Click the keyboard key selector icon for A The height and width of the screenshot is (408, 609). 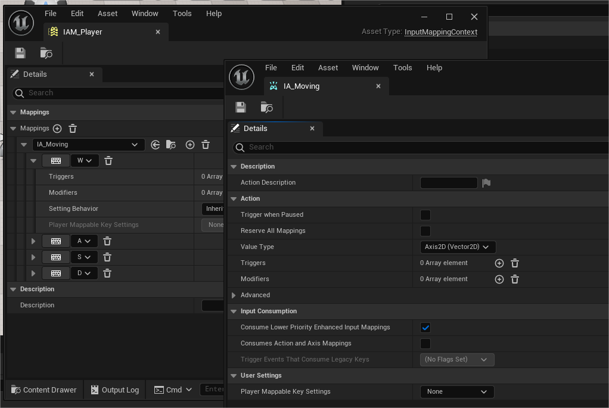(56, 241)
